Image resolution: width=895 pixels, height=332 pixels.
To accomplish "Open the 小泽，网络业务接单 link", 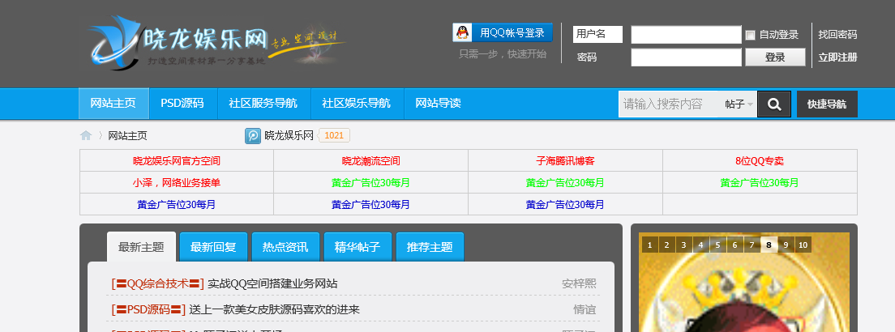I will (177, 182).
